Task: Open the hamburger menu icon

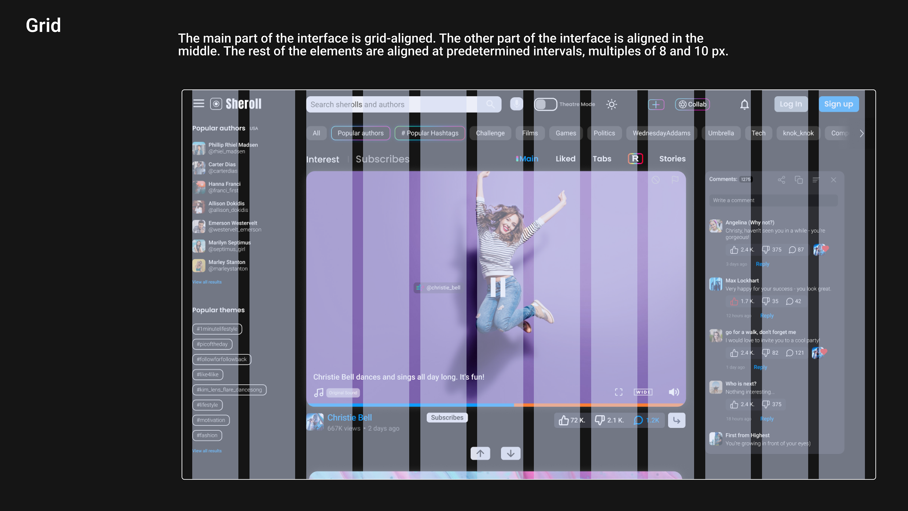Action: (198, 103)
